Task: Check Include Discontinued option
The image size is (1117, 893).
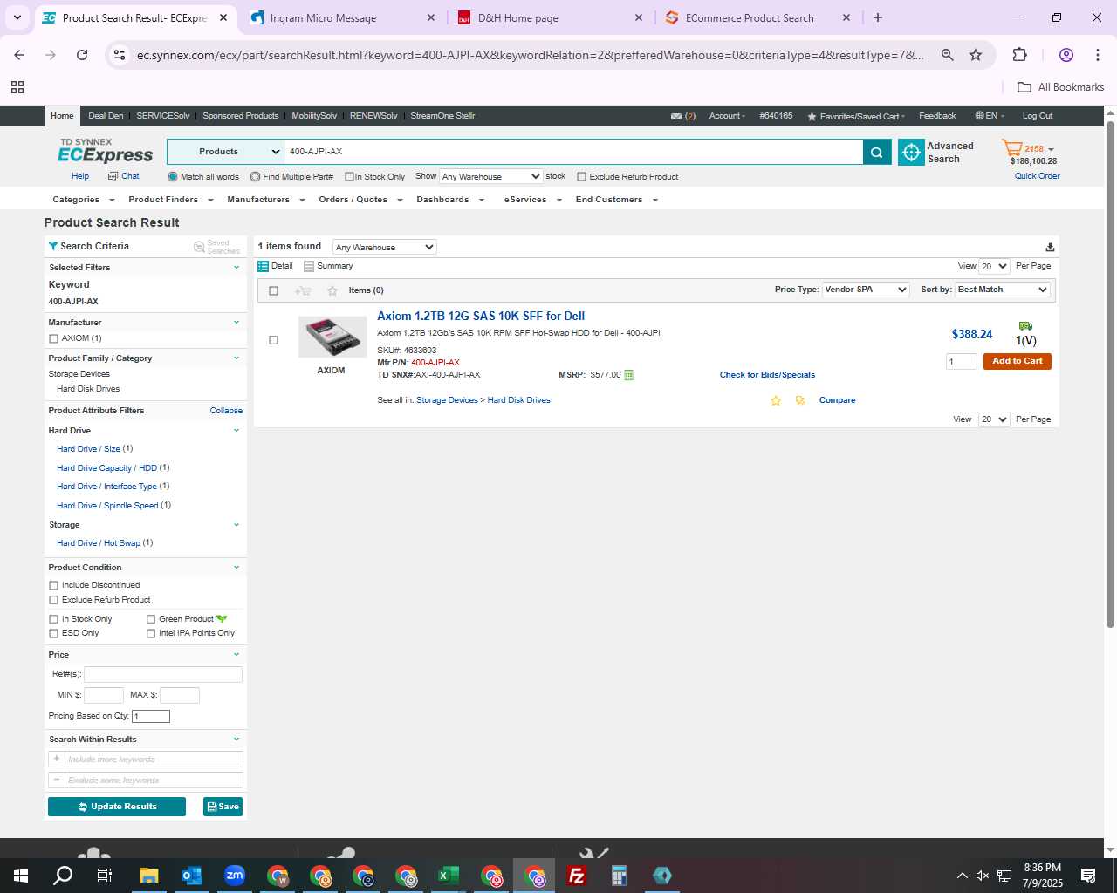Action: click(x=53, y=585)
